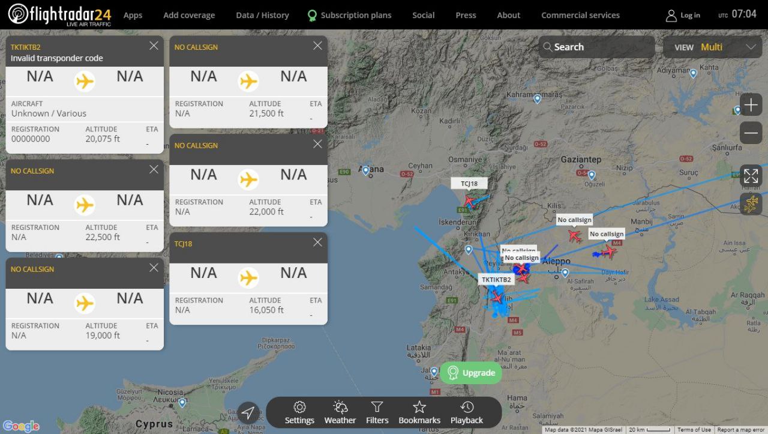Close the 19,000 ft no-callsign card

point(154,268)
